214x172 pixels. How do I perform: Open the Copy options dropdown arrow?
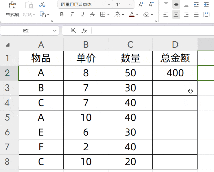click(x=48, y=15)
